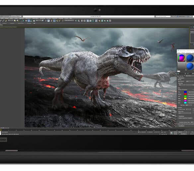Toggle the Keyboard Shortcut Override button
The width and height of the screenshot is (194, 171).
click(x=49, y=20)
